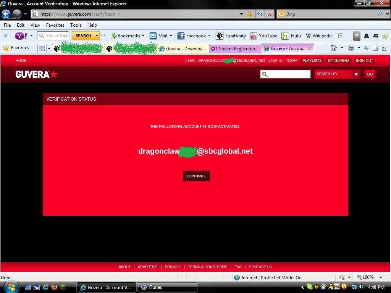Click the Quick Tabs grid icon
Image resolution: width=391 pixels, height=293 pixels.
click(x=42, y=48)
